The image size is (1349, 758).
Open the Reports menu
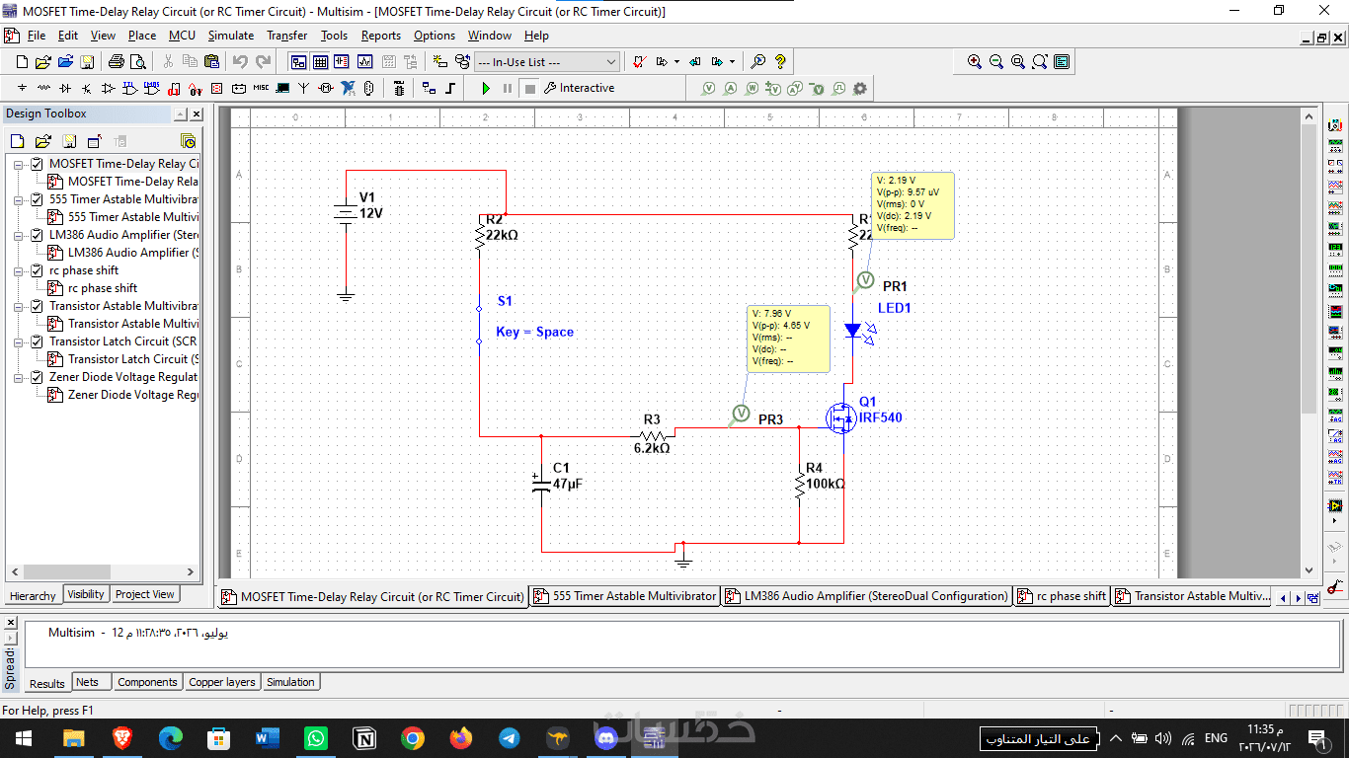[381, 36]
